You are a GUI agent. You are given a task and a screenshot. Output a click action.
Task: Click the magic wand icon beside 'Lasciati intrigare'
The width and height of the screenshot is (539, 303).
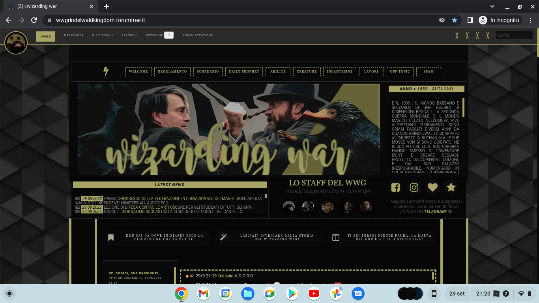(223, 237)
